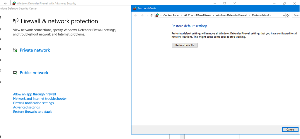Click the Control Panel search box

296,15
